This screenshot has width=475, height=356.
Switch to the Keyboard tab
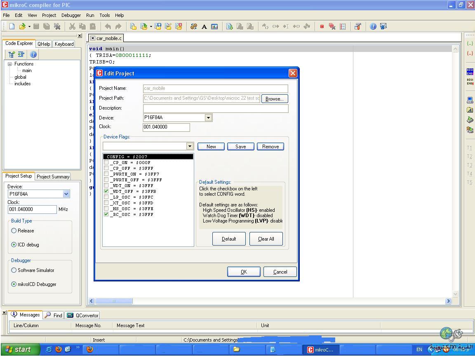click(64, 44)
